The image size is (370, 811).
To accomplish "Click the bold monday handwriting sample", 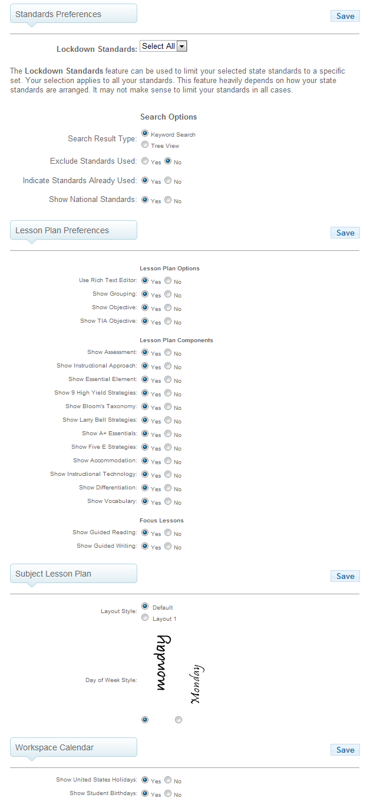I will (162, 663).
